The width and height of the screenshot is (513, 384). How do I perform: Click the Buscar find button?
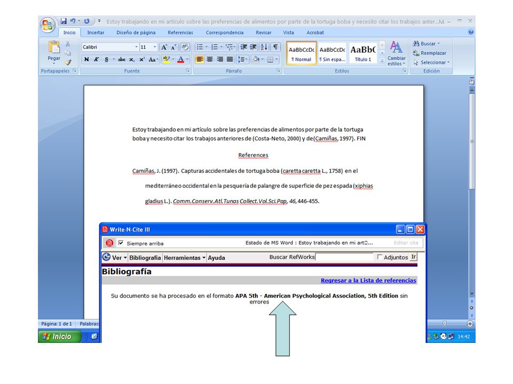[x=426, y=43]
